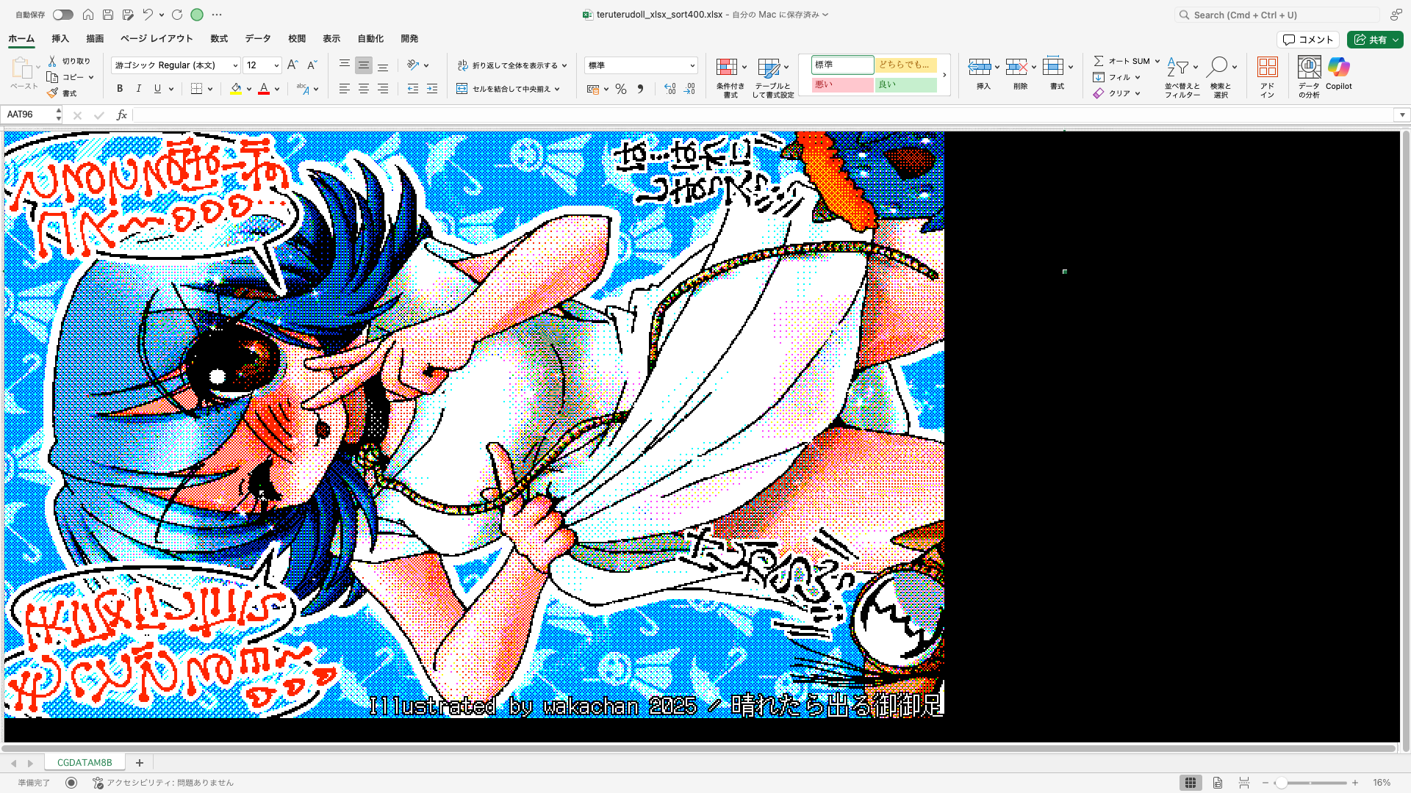The height and width of the screenshot is (793, 1411).
Task: Click the Home icon in title bar
Action: coord(88,15)
